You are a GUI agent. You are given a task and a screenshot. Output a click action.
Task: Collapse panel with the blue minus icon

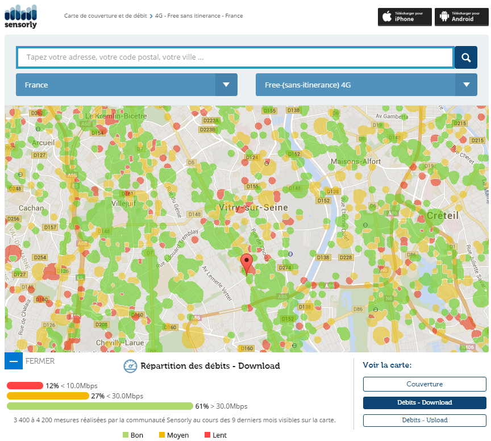coord(13,361)
